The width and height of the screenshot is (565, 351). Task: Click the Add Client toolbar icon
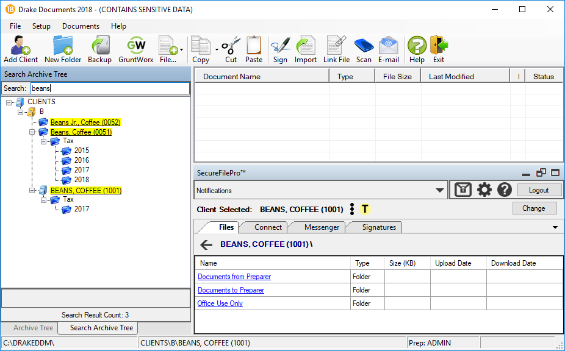coord(21,49)
